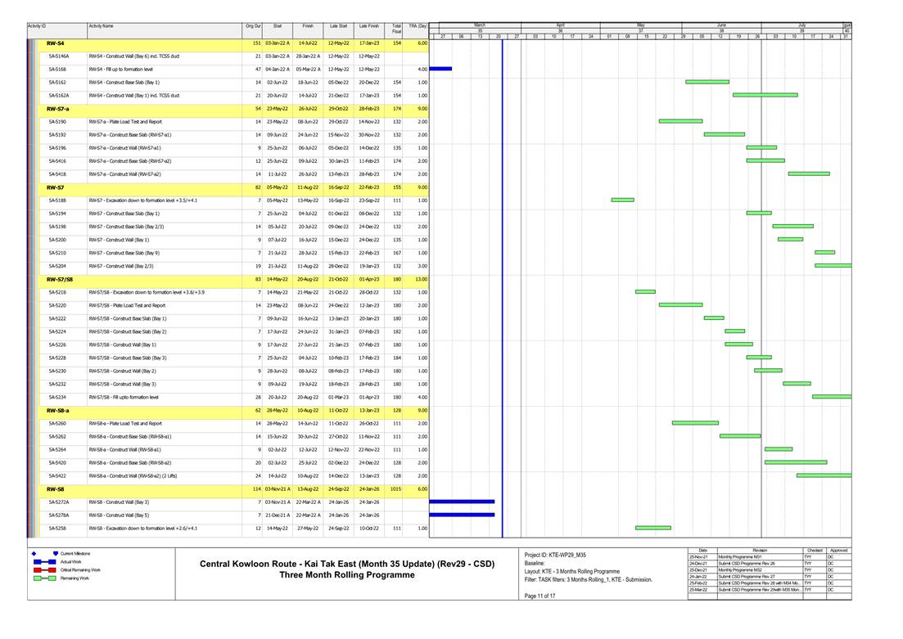Click the blue actual bar for SA-5272A

point(462,502)
